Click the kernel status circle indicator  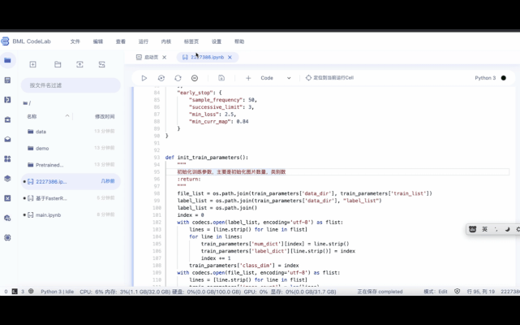tap(504, 78)
